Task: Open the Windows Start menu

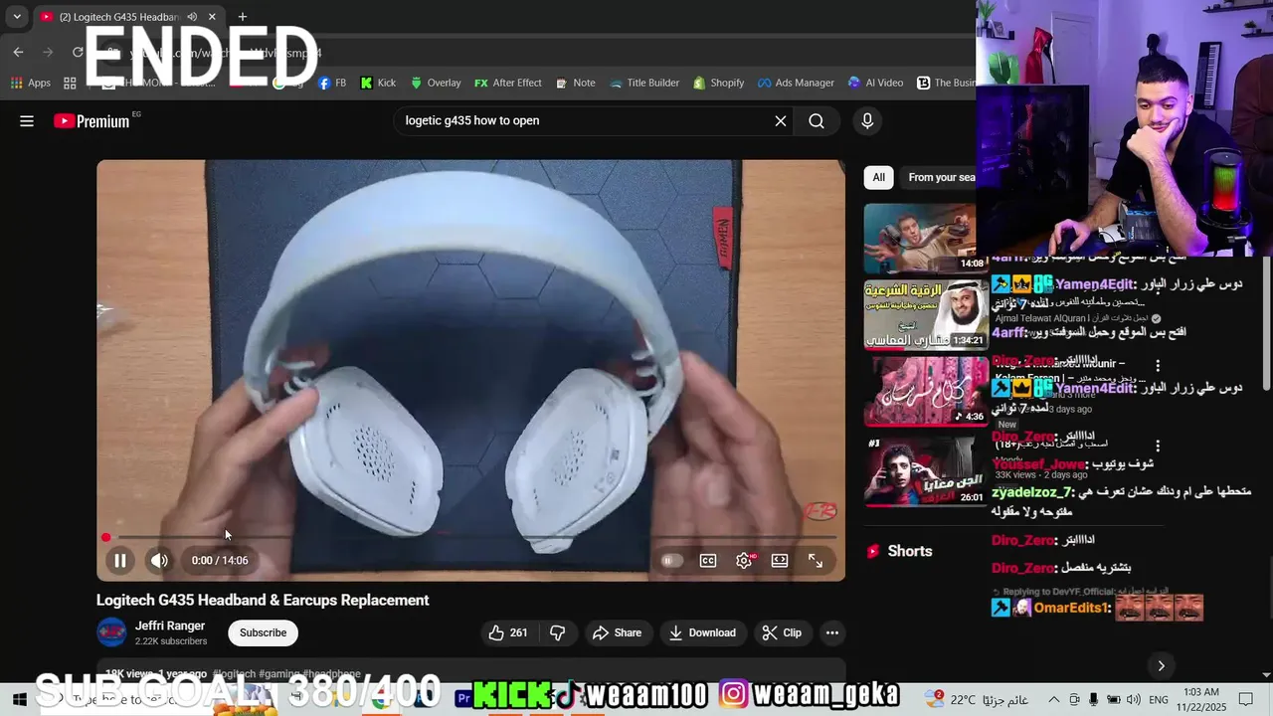Action: click(x=19, y=699)
